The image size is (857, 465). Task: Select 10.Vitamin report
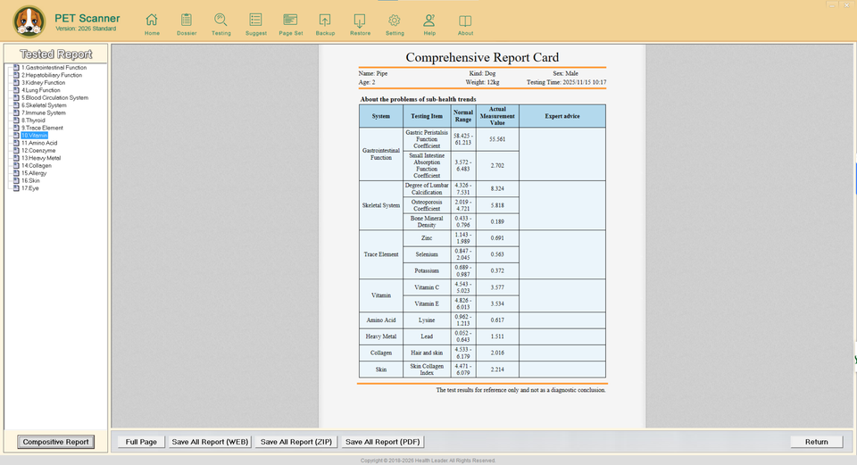[35, 136]
